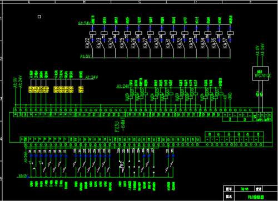Click the KA27 relay label
Screen dimensions: 278x201
[x=145, y=43]
